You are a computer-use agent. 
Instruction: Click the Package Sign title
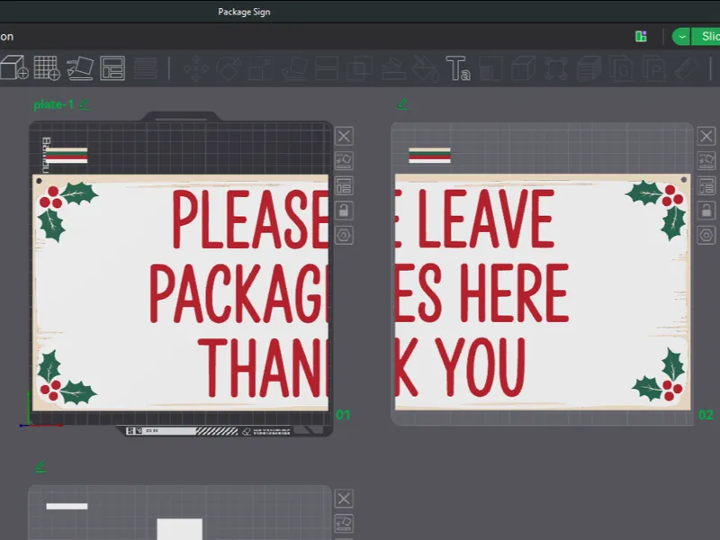tap(244, 12)
